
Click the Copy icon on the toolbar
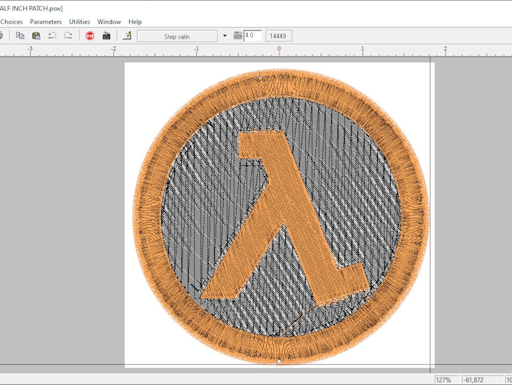pyautogui.click(x=19, y=36)
